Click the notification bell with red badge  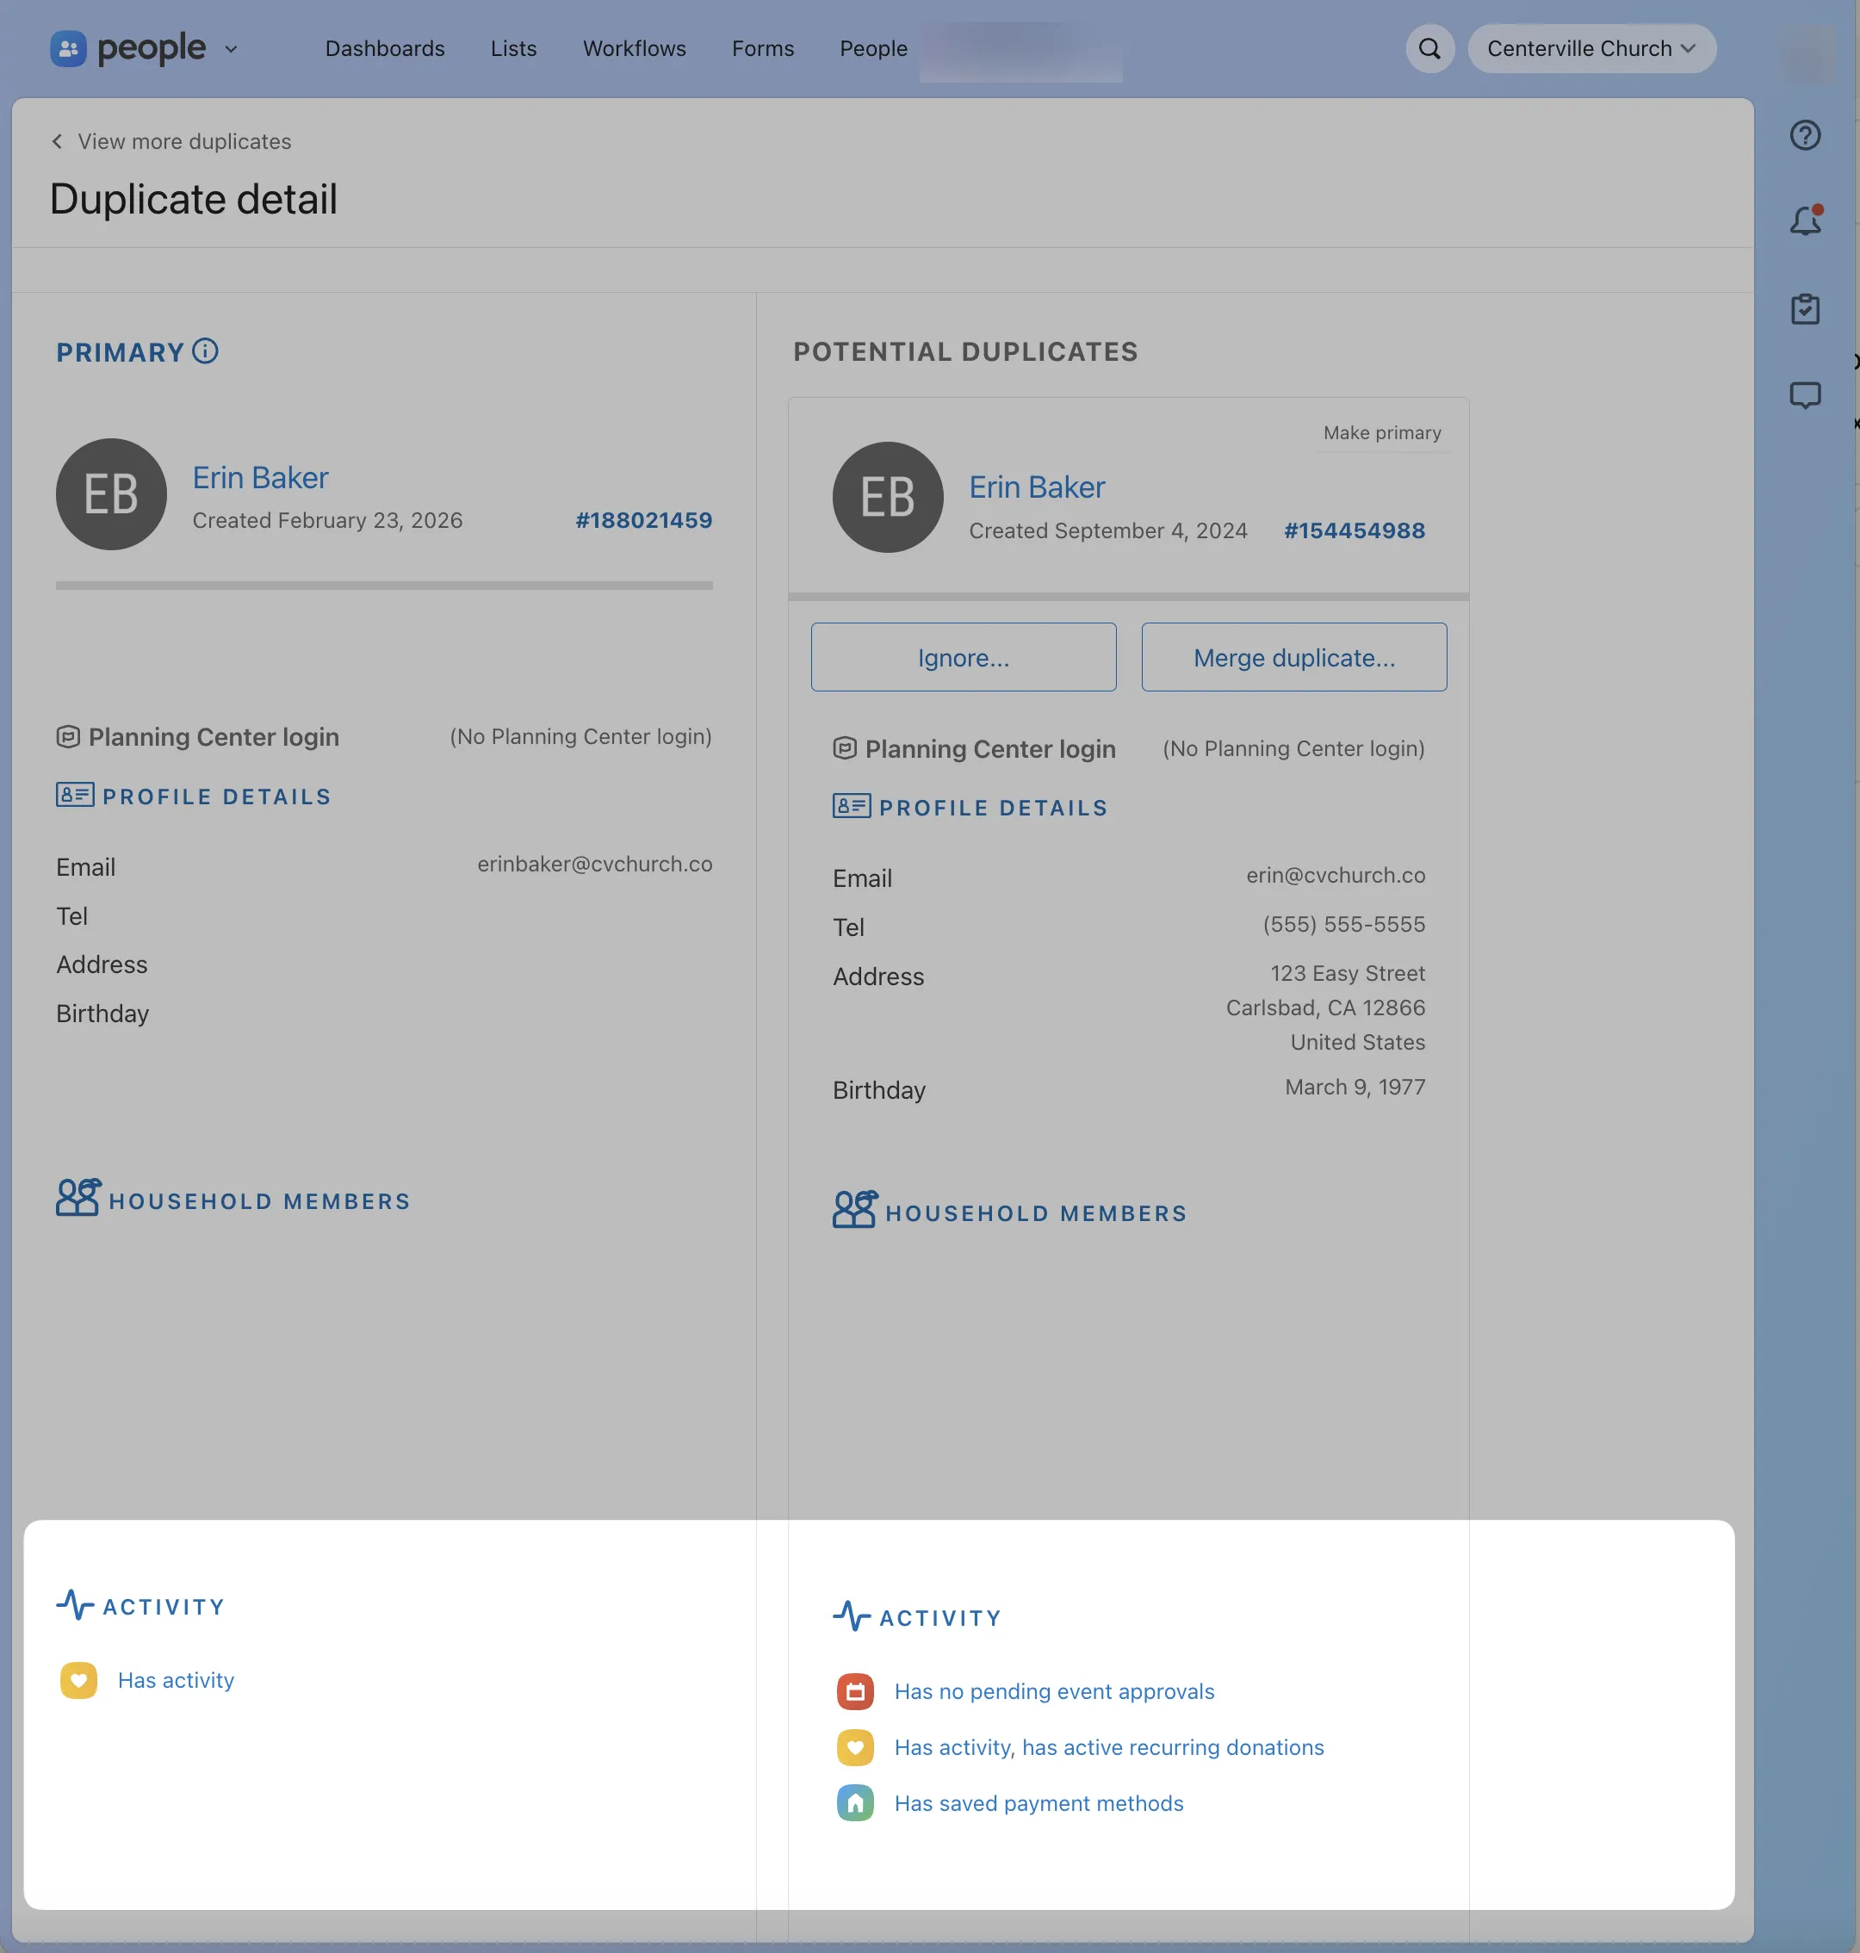coord(1806,221)
